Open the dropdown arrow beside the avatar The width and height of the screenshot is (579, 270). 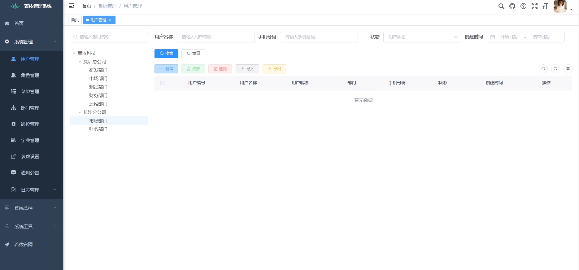tap(571, 10)
